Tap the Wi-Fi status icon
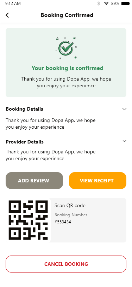132x287 pixels. [x=106, y=3]
